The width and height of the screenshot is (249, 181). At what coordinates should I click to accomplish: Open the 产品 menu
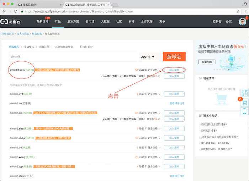58,21
